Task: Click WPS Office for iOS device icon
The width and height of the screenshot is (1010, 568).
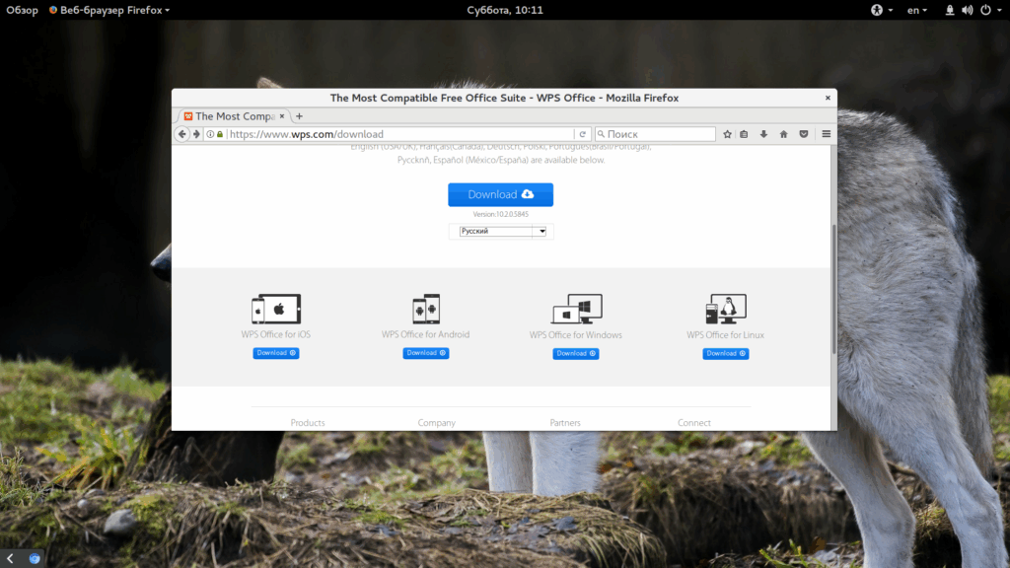Action: click(x=276, y=309)
